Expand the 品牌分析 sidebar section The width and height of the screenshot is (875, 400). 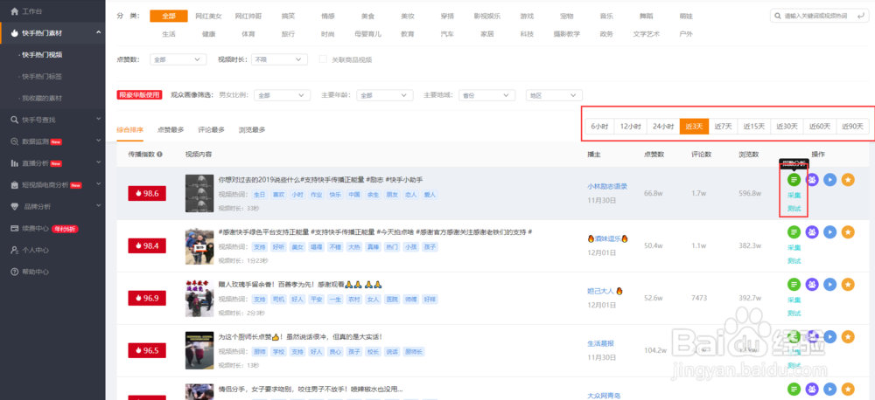(98, 207)
